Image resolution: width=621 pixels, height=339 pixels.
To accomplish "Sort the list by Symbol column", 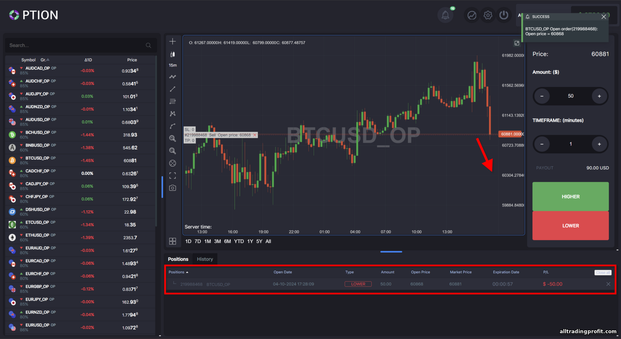I will pyautogui.click(x=29, y=60).
